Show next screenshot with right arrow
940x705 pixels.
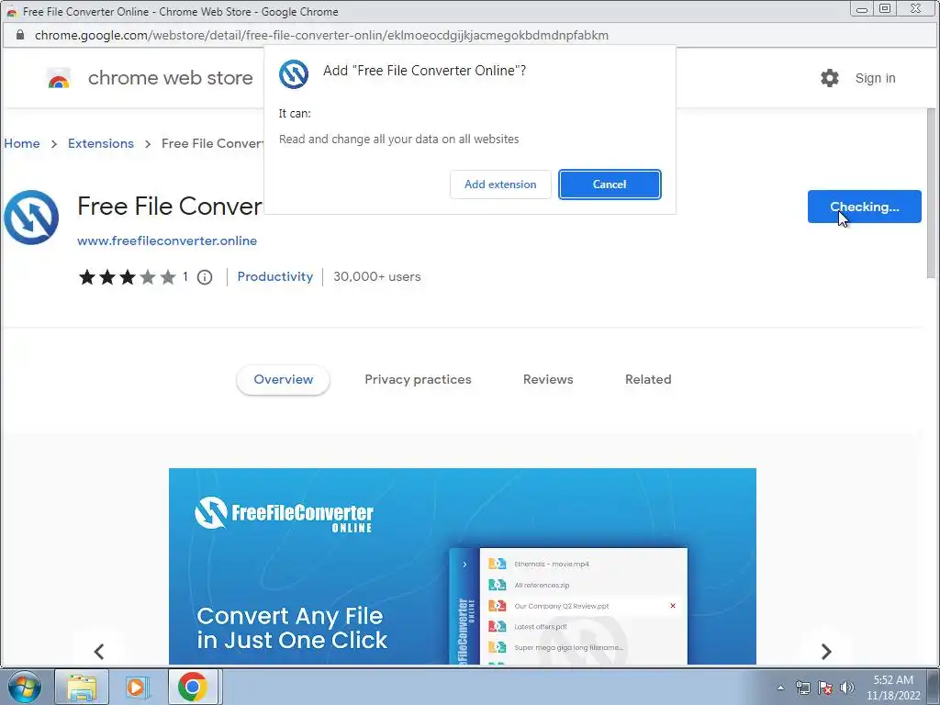[x=826, y=651]
